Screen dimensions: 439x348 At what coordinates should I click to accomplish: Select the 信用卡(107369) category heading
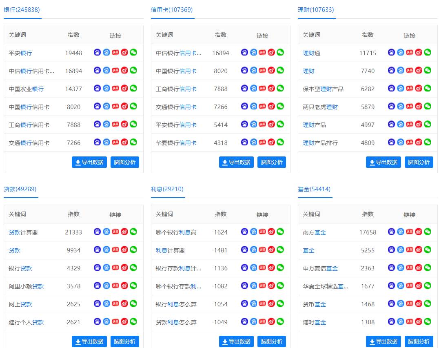pyautogui.click(x=172, y=10)
